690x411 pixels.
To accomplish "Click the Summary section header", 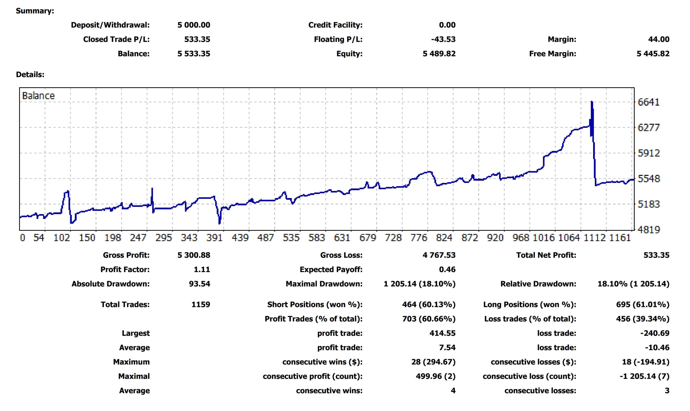I will 35,10.
